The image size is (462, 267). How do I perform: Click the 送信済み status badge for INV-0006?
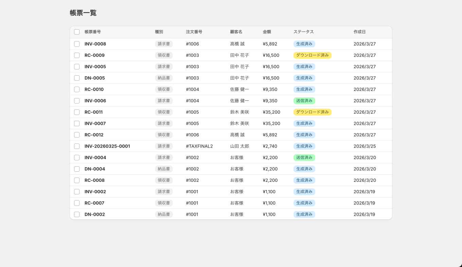[304, 101]
